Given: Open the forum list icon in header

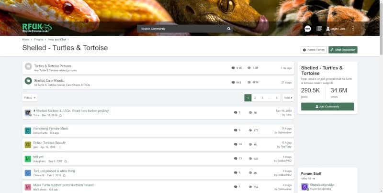Looking at the screenshot, I should coord(319,29).
